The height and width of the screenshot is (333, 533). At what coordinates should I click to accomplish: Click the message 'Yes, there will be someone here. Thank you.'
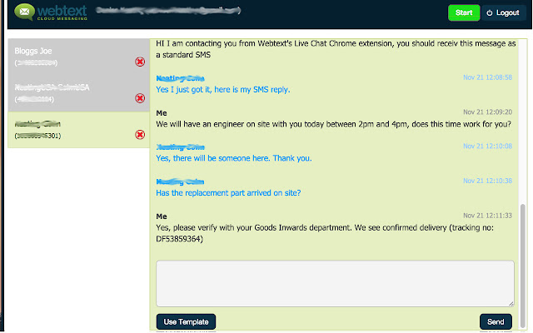point(234,158)
